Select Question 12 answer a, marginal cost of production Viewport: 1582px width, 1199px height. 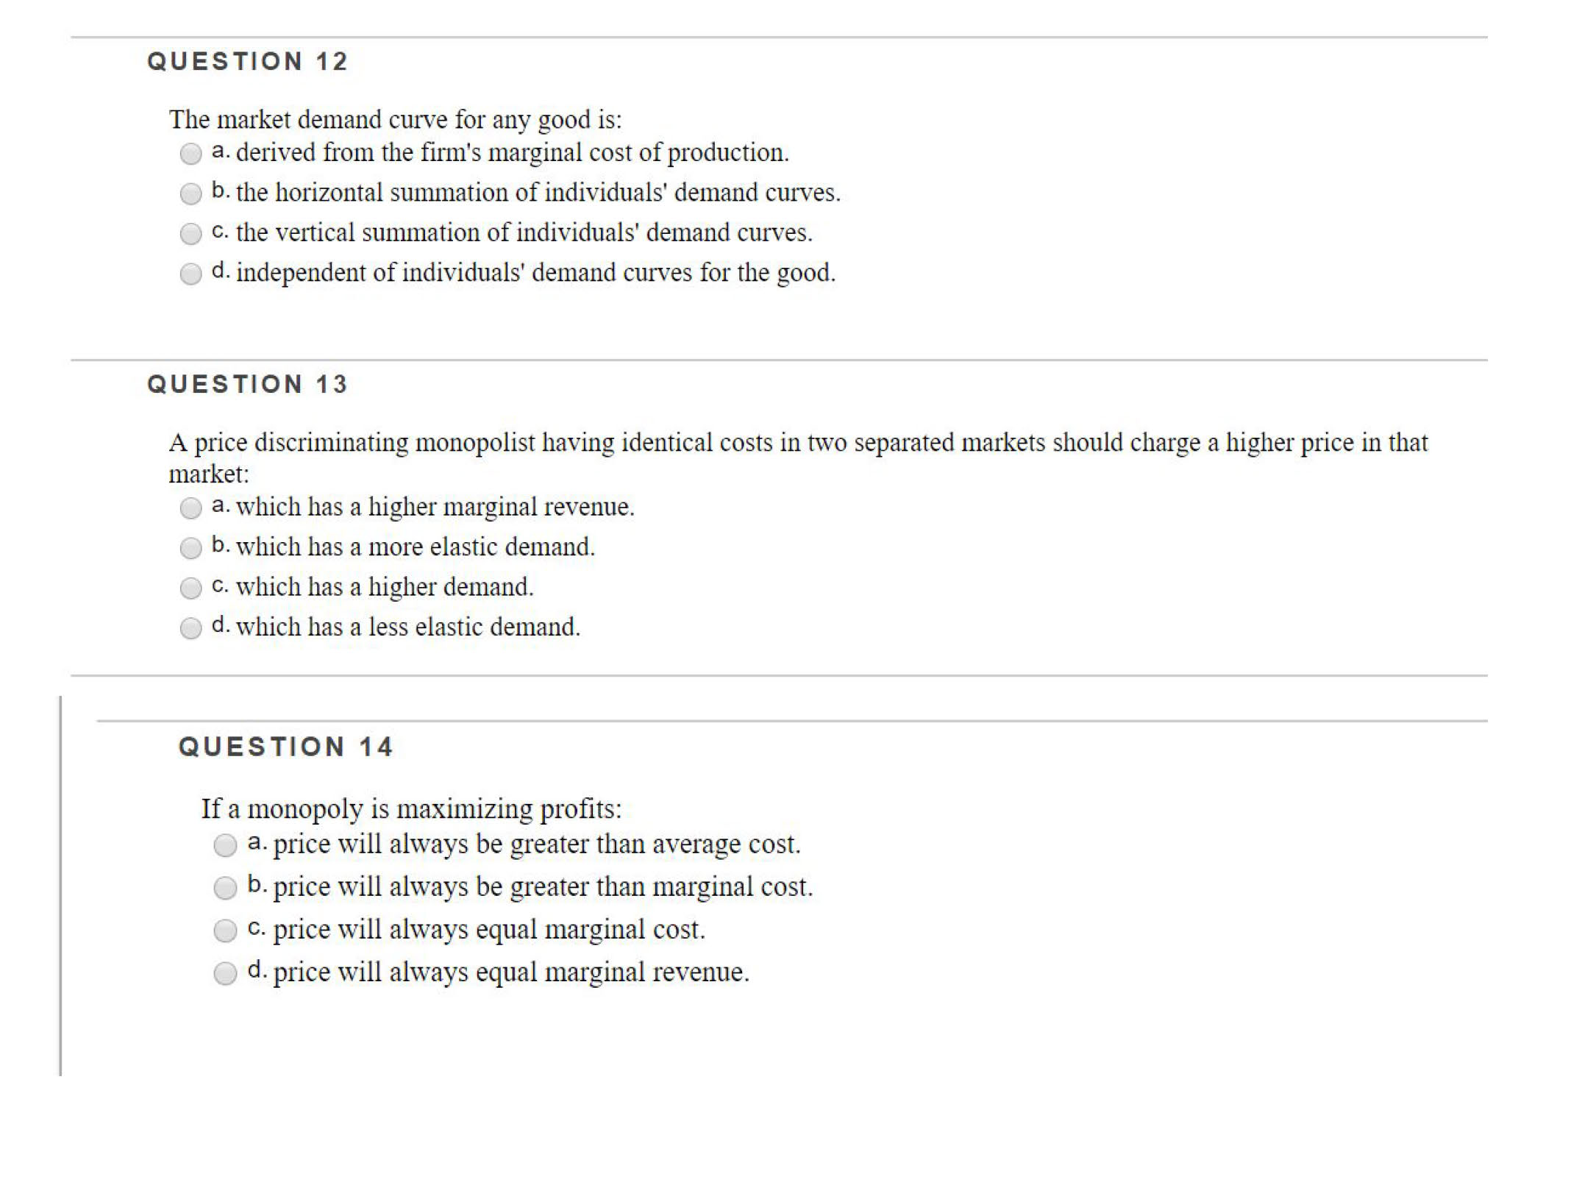click(x=190, y=154)
